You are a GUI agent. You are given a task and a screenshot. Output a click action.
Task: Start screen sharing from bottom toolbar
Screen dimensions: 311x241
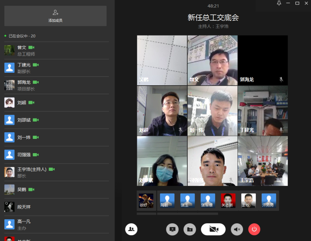(172, 229)
